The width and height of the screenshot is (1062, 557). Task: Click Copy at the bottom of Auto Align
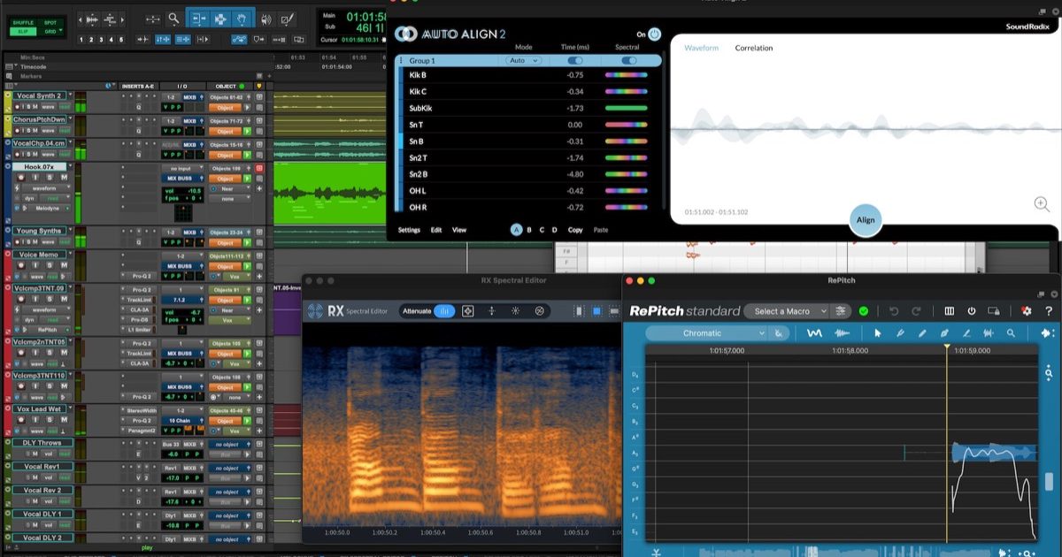pos(575,229)
